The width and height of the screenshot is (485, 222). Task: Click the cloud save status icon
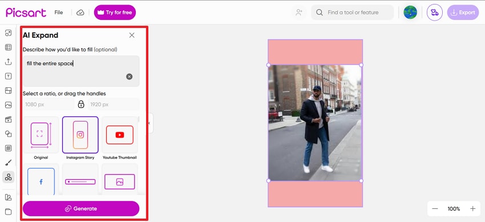pos(80,13)
